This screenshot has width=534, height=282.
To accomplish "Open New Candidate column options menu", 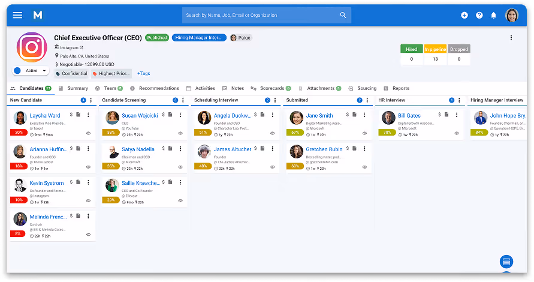I will tap(91, 100).
